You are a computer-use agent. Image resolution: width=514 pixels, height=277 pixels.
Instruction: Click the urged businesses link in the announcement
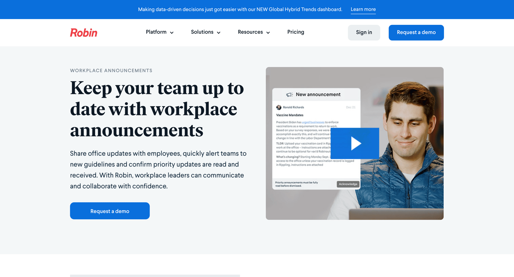tap(313, 122)
